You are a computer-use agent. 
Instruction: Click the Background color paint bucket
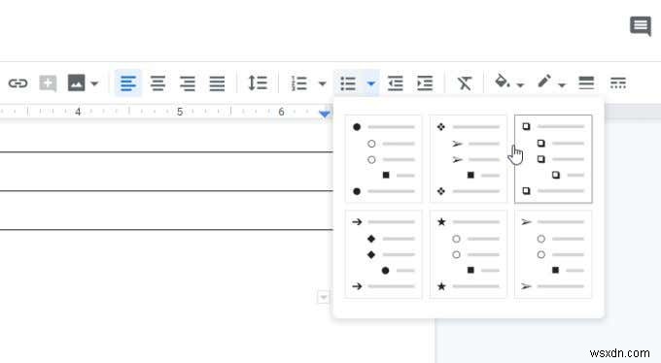coord(503,81)
